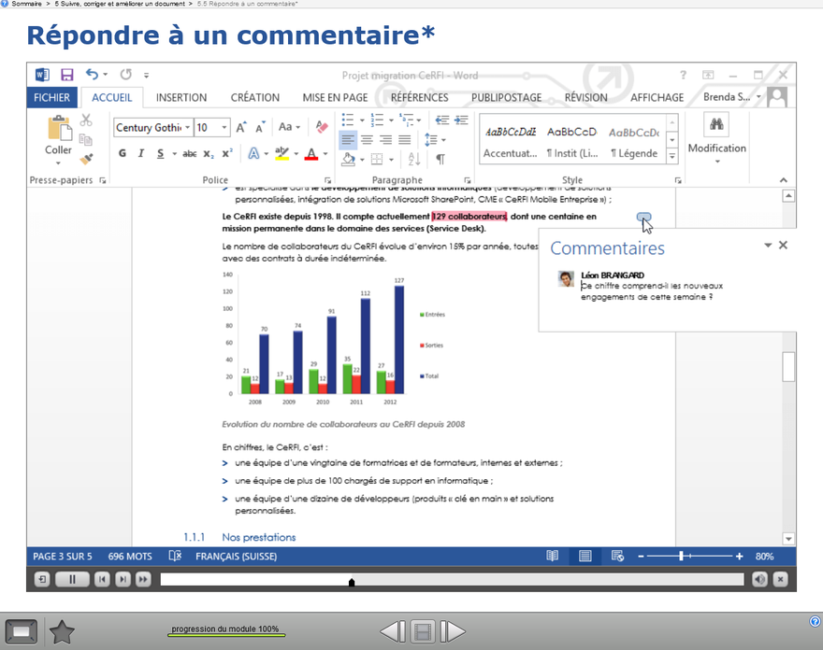Switch to the RÉVISION ribbon tab
Image resolution: width=823 pixels, height=650 pixels.
(585, 97)
